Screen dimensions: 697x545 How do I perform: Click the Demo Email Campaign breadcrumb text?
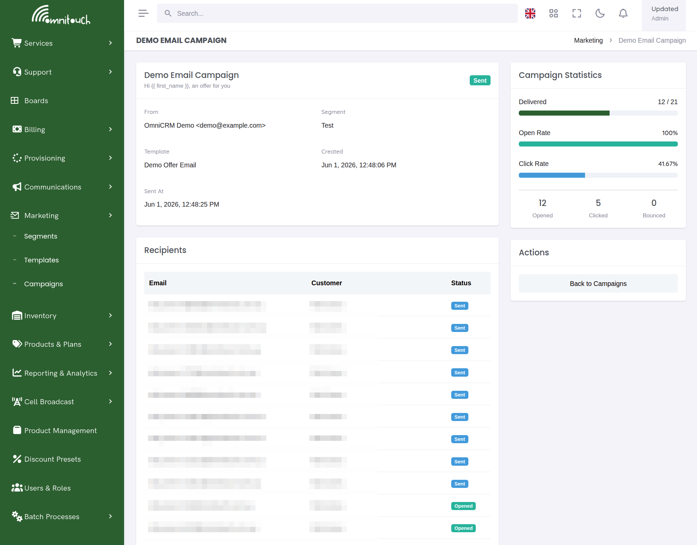point(652,40)
